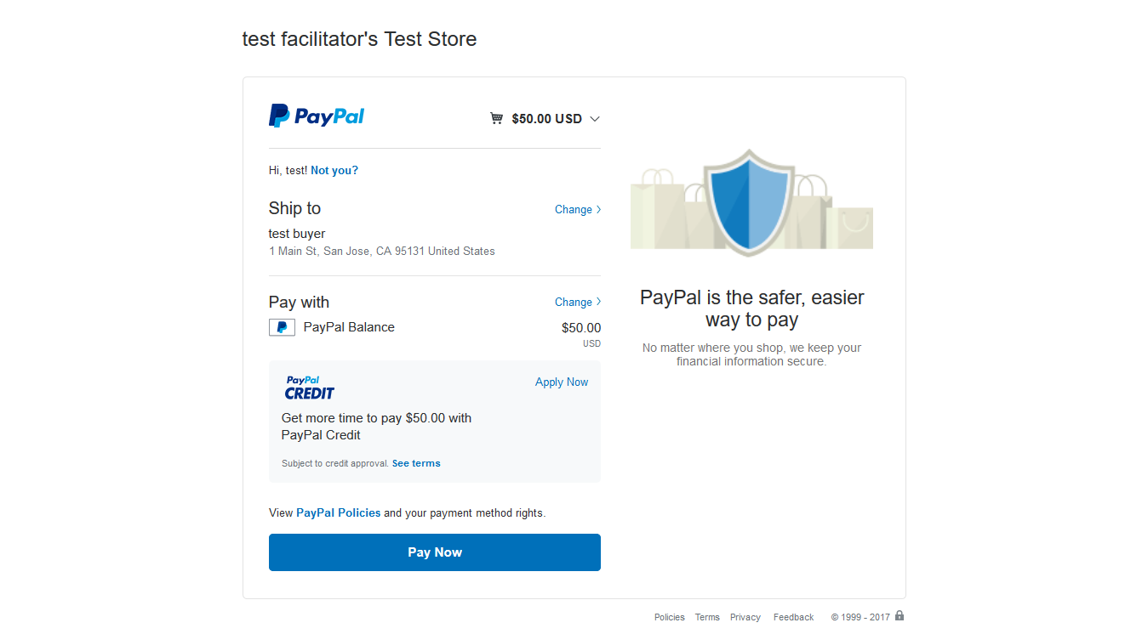Image resolution: width=1148 pixels, height=634 pixels.
Task: Click the blue shield security graphic
Action: click(x=751, y=200)
